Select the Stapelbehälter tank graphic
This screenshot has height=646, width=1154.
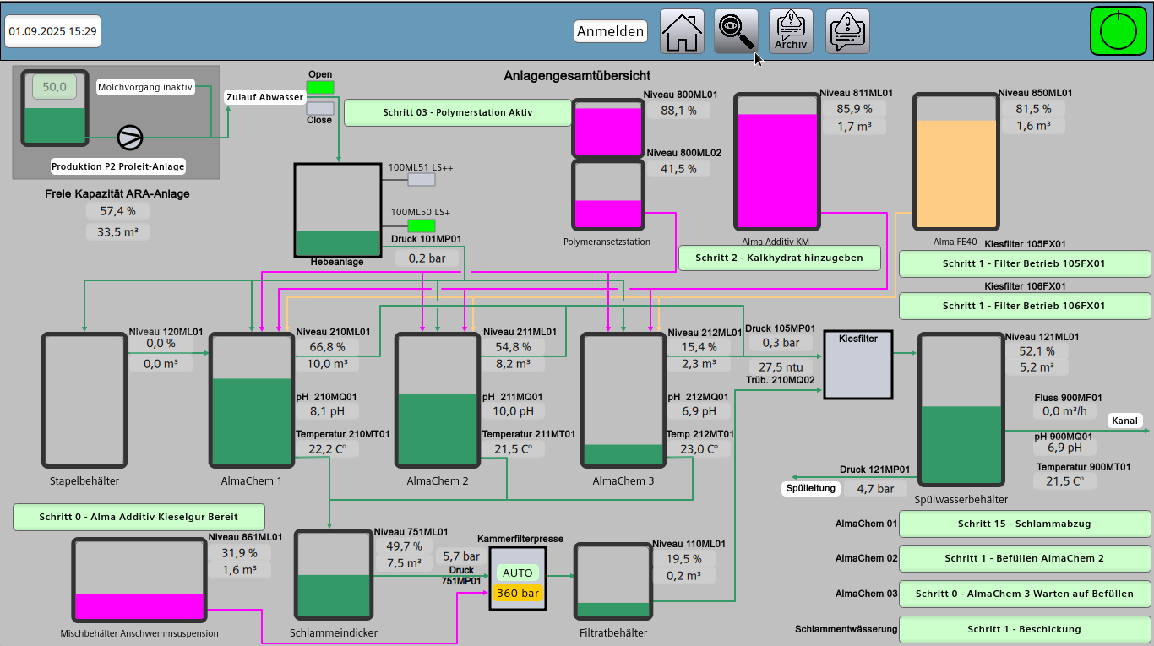pyautogui.click(x=84, y=400)
